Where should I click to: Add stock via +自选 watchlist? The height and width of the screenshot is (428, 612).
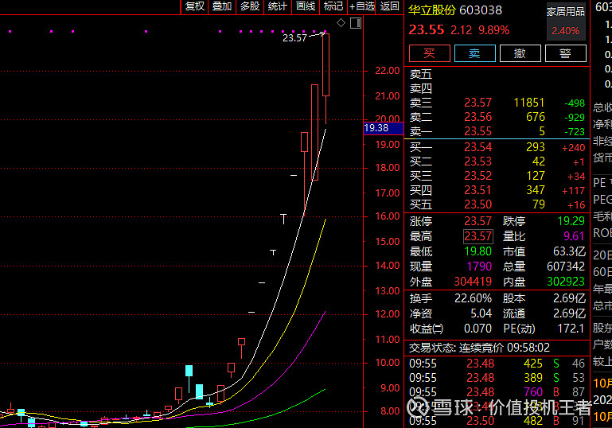(x=361, y=6)
